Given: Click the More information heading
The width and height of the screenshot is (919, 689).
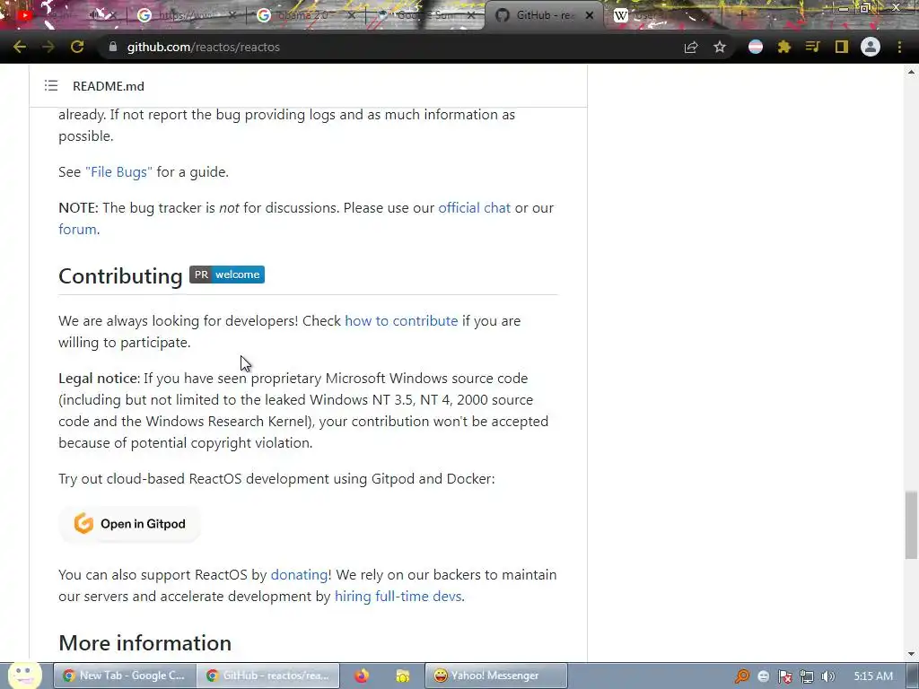Looking at the screenshot, I should click(144, 642).
